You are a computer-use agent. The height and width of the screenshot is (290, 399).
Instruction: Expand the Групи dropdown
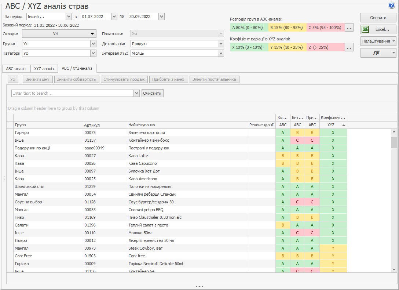(x=94, y=44)
